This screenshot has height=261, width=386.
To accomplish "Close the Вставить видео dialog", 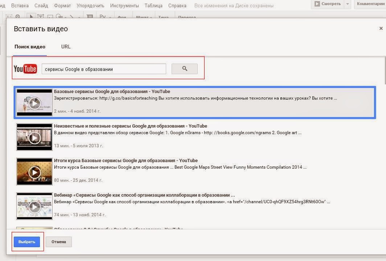I will 381,28.
